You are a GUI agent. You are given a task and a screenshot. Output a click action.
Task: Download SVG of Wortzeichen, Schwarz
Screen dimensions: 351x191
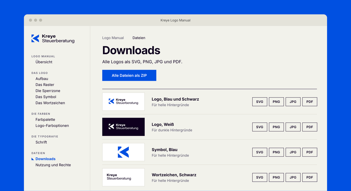[260, 177]
